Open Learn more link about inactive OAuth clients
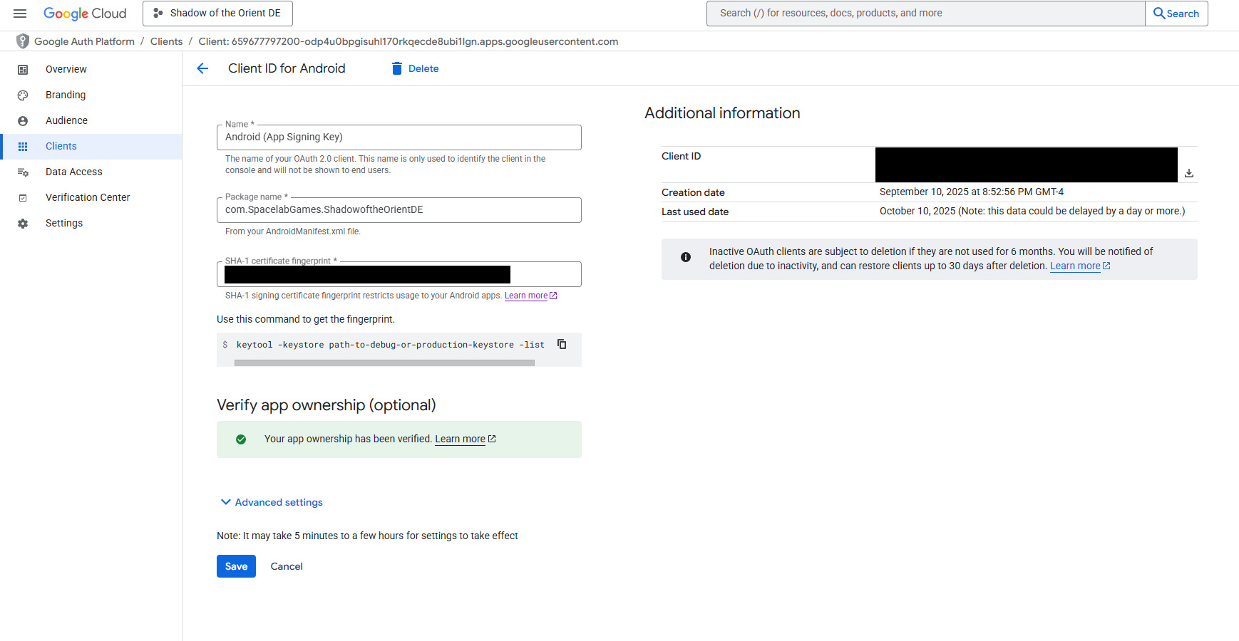This screenshot has width=1239, height=641. click(x=1075, y=266)
